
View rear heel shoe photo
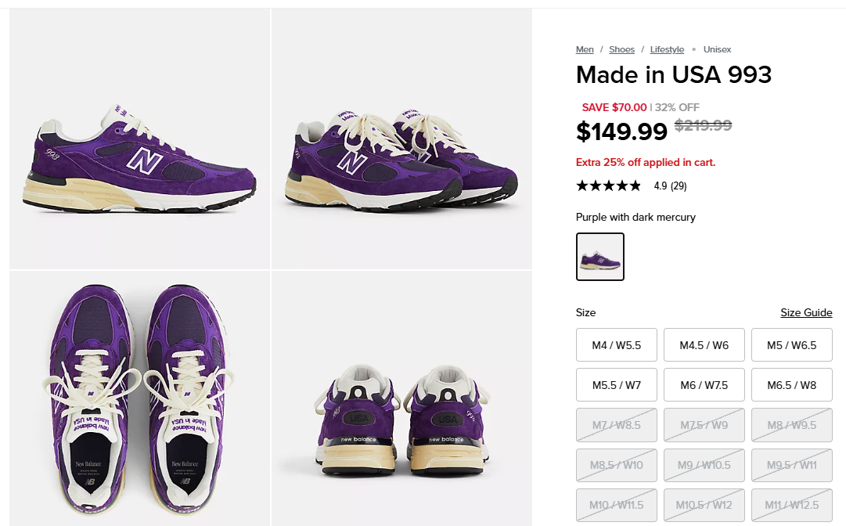(401, 399)
